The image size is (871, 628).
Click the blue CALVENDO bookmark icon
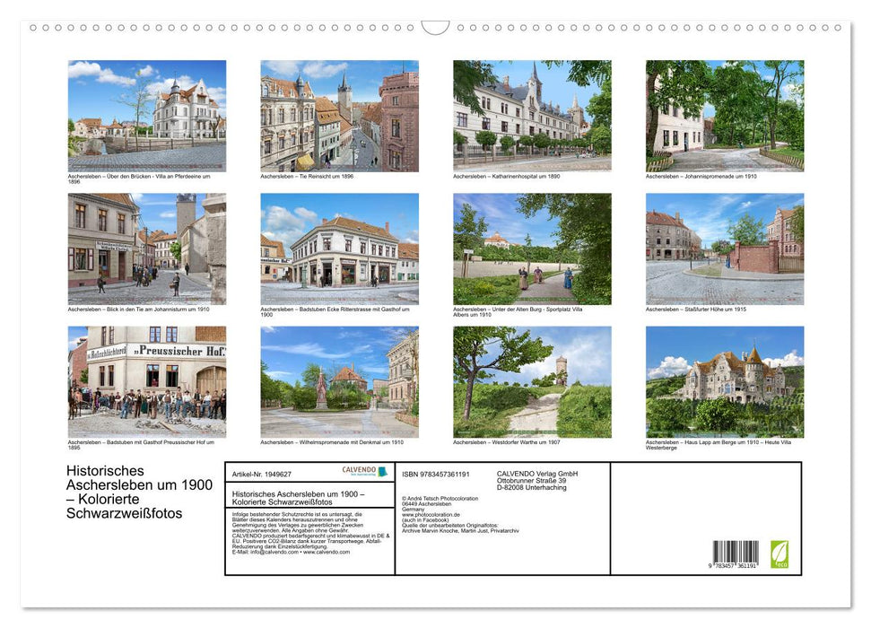click(x=384, y=471)
